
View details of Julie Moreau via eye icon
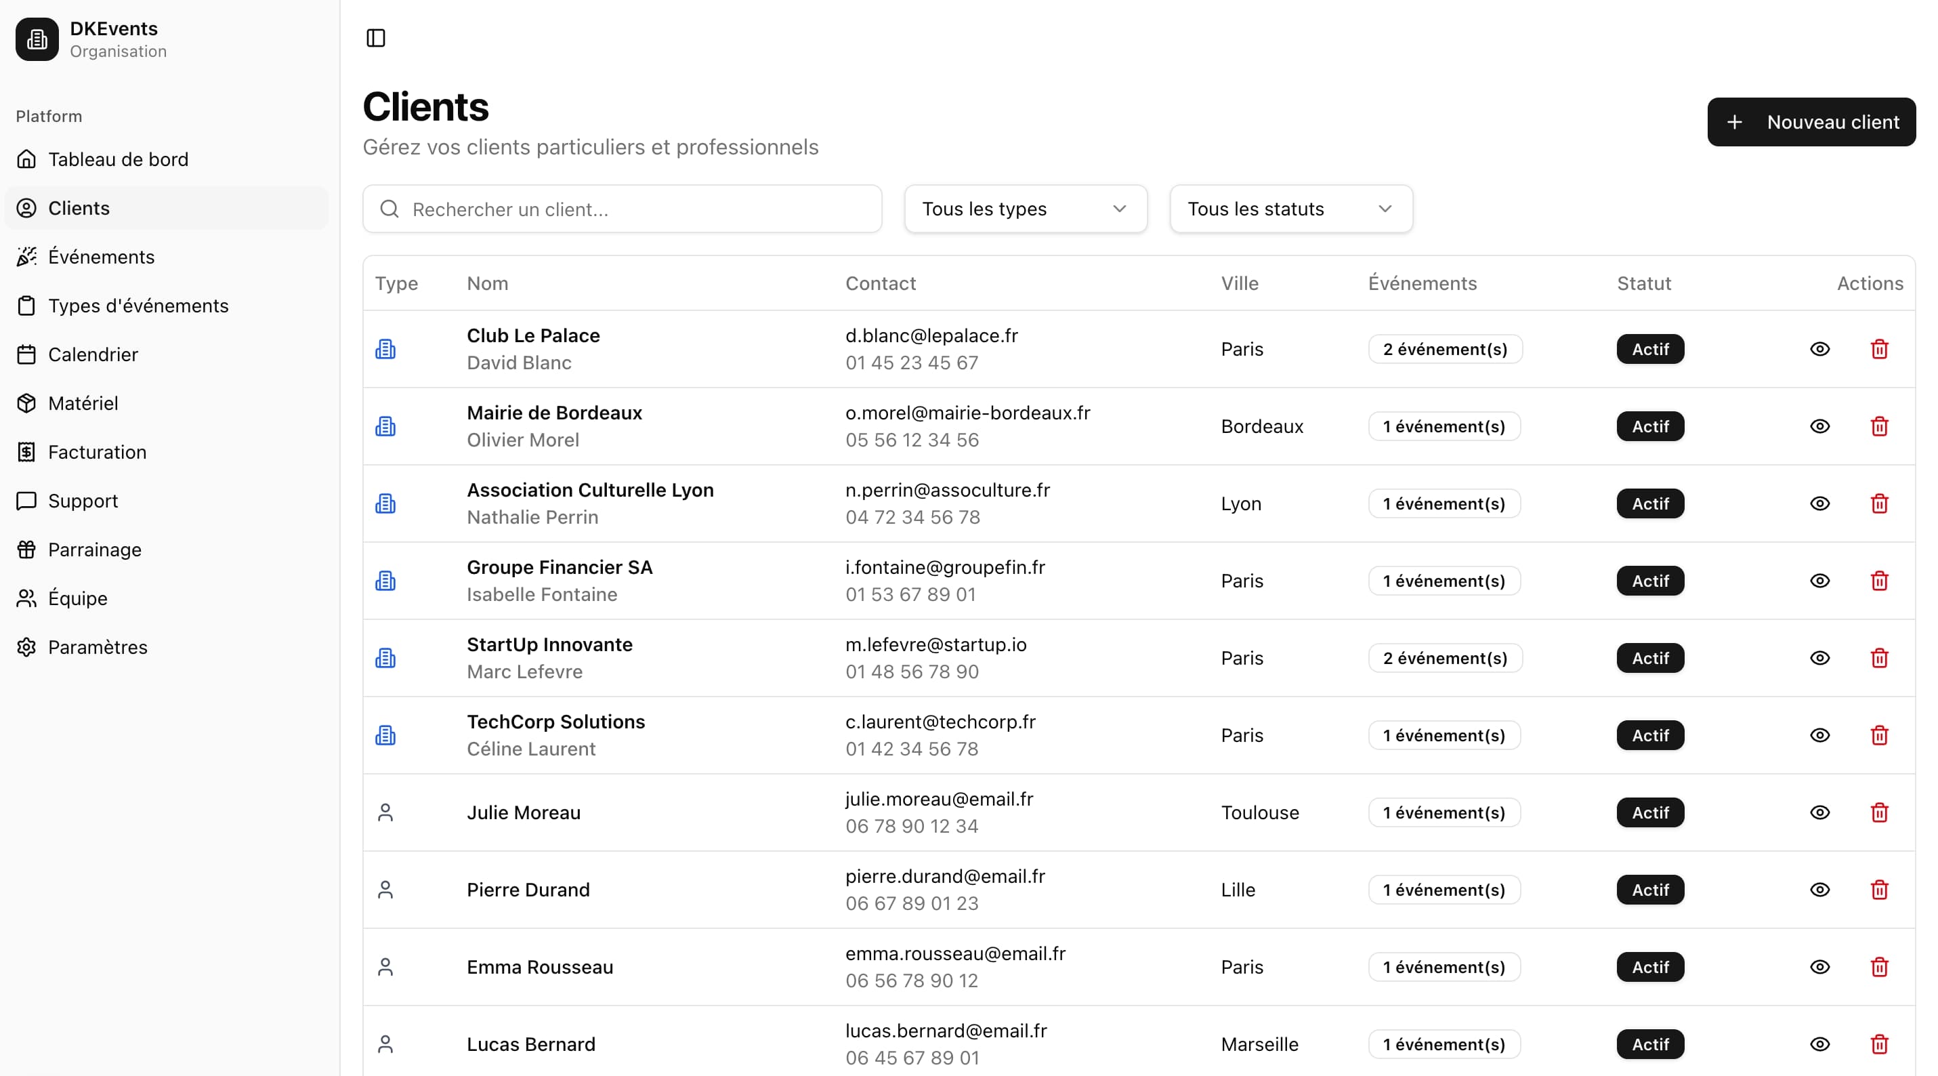1820,812
